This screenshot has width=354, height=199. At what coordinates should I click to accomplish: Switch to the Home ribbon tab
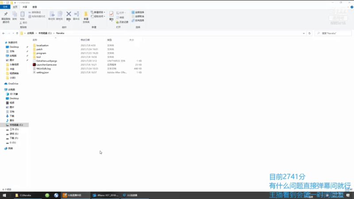15,7
